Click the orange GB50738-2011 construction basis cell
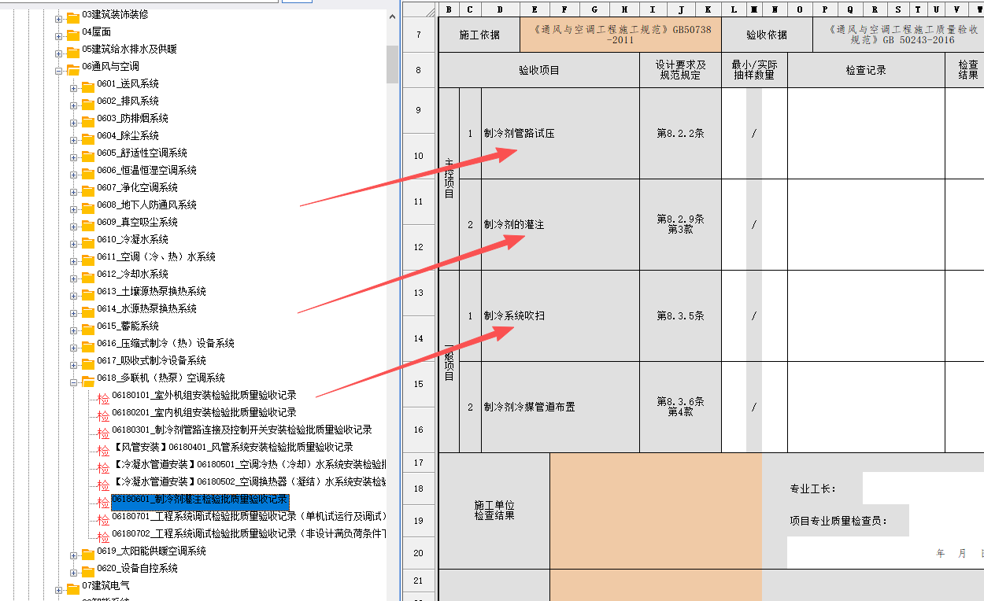The width and height of the screenshot is (984, 601). point(620,35)
